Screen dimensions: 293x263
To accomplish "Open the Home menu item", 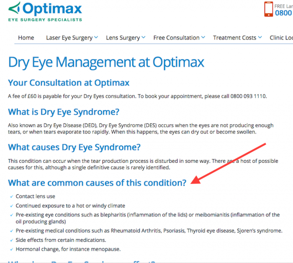I will [x=26, y=38].
